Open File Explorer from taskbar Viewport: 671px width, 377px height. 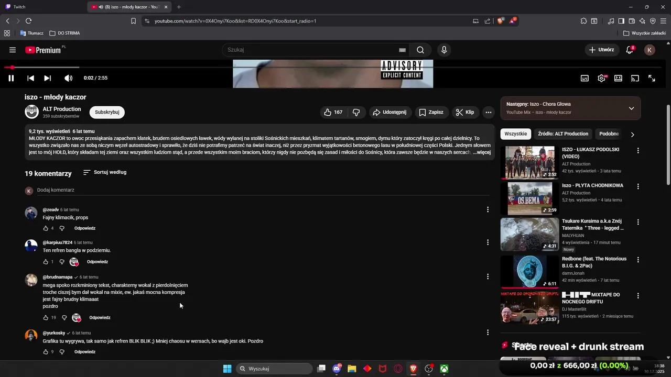point(352,369)
